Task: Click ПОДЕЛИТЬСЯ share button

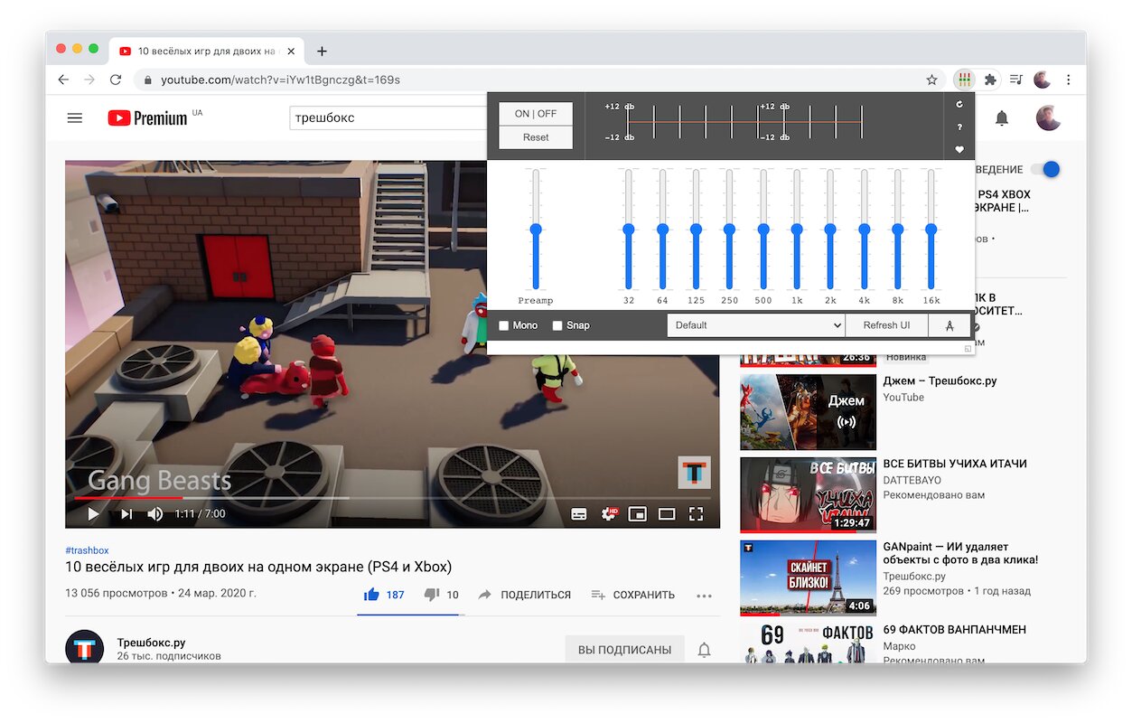Action: pos(525,595)
